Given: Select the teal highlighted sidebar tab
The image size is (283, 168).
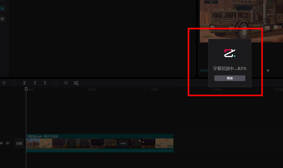Looking at the screenshot, I should pos(2,8).
